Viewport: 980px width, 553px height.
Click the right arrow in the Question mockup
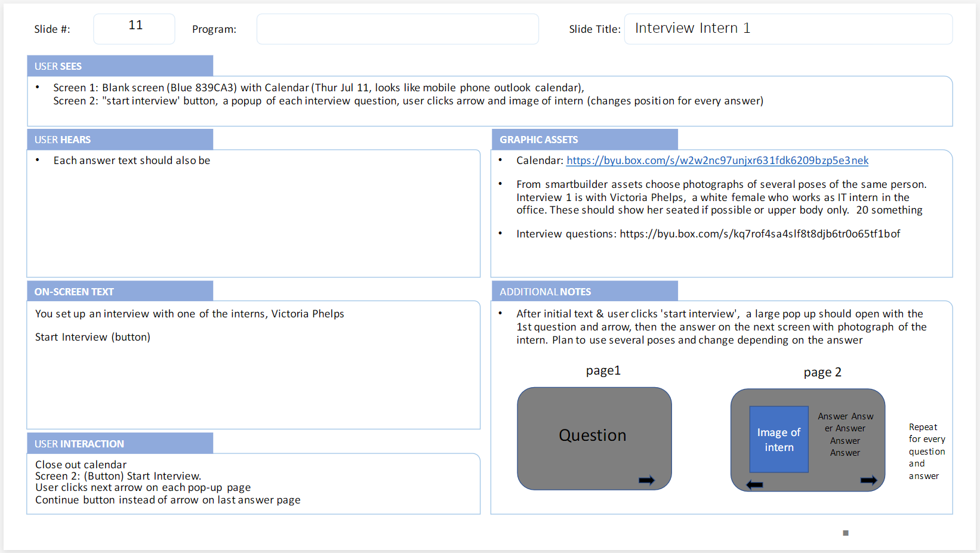(646, 480)
